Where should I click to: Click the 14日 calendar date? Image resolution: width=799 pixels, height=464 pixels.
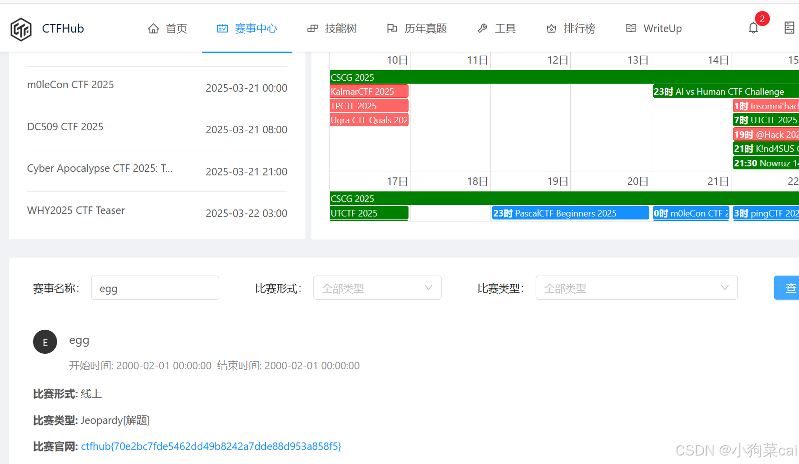coord(718,60)
